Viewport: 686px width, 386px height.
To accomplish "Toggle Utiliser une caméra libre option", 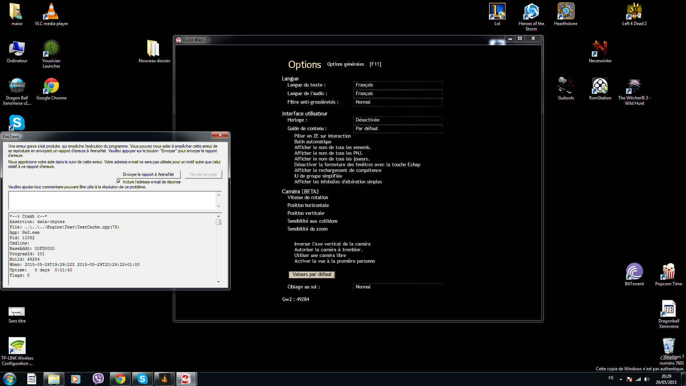I will point(320,255).
